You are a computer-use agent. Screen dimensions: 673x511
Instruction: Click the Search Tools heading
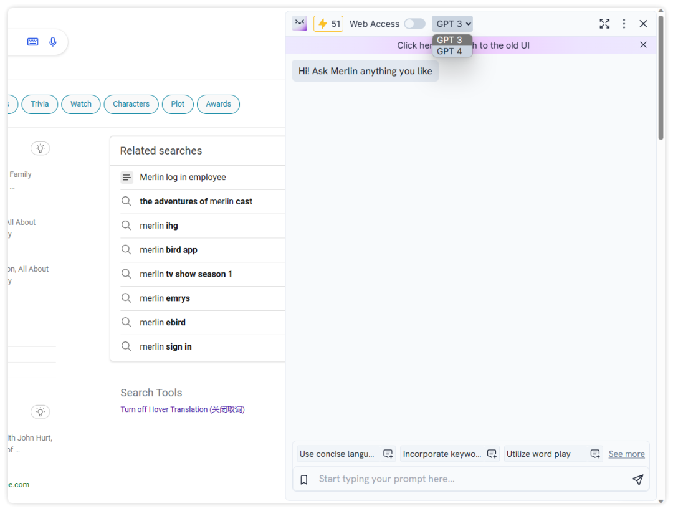[x=151, y=393]
